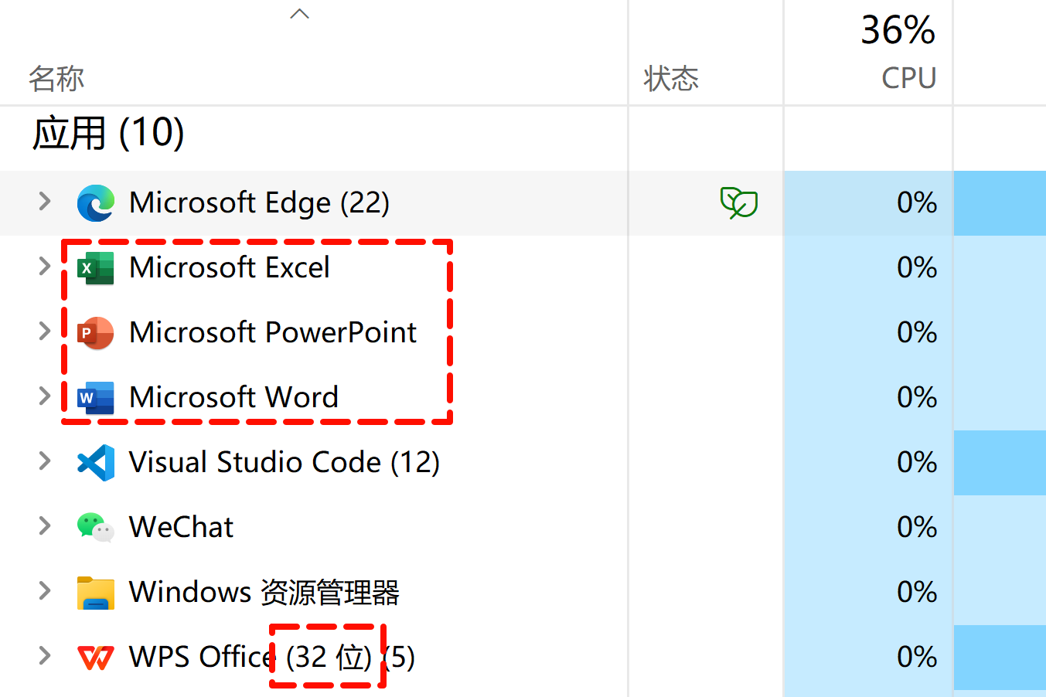Click the 0% CPU cell for WeChat
This screenshot has height=697, width=1046.
tap(917, 527)
